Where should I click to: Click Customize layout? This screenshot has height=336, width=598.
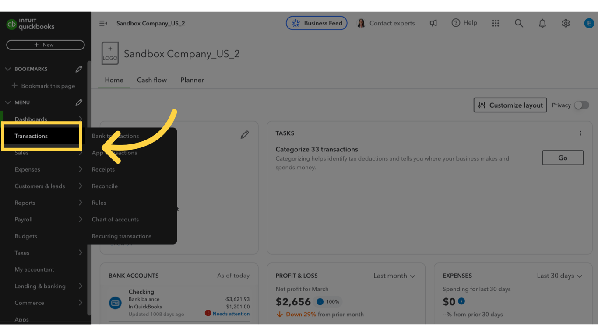pyautogui.click(x=510, y=105)
